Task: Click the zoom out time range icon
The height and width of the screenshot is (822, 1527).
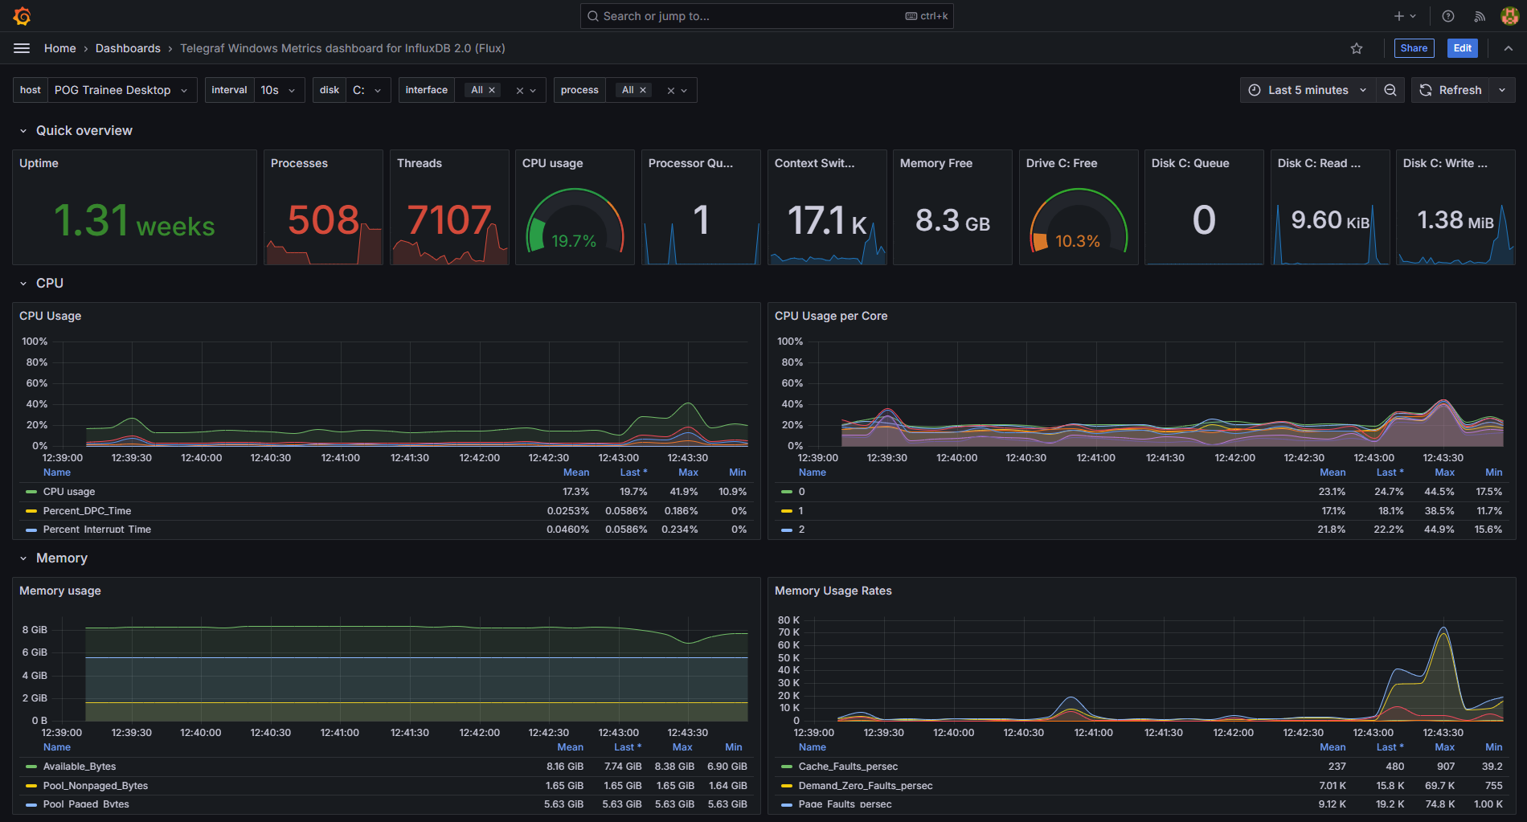Action: tap(1390, 90)
